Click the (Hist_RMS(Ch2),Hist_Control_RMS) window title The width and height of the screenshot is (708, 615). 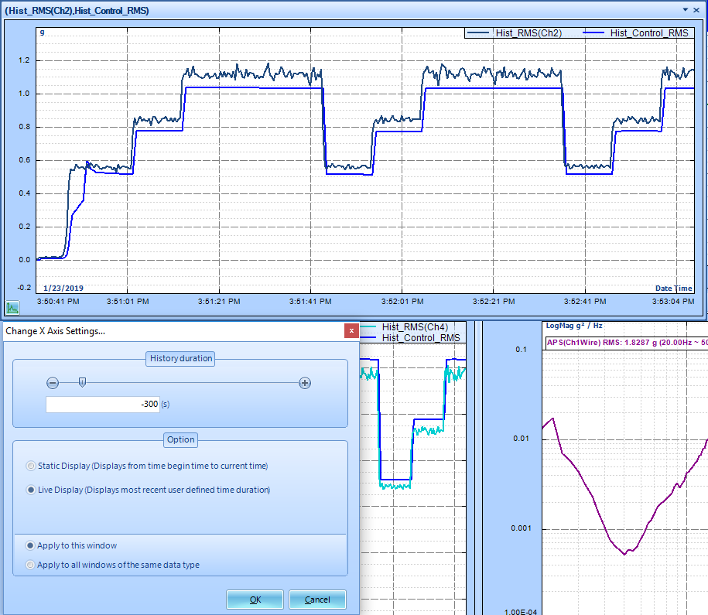(77, 10)
